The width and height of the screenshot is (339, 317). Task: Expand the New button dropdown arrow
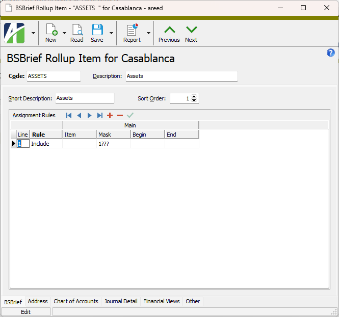point(65,33)
